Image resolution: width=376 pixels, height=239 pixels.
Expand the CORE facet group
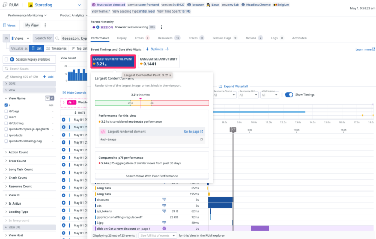[x=29, y=83]
